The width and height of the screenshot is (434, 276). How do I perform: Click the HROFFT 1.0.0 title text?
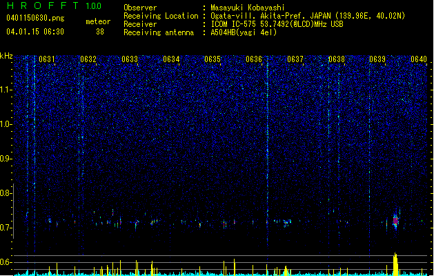(54, 6)
